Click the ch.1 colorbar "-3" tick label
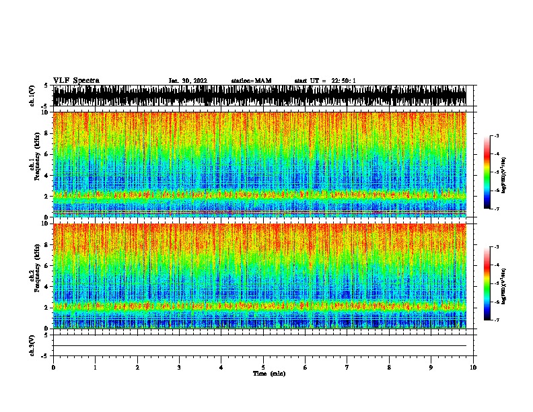The width and height of the screenshot is (533, 412). click(496, 136)
